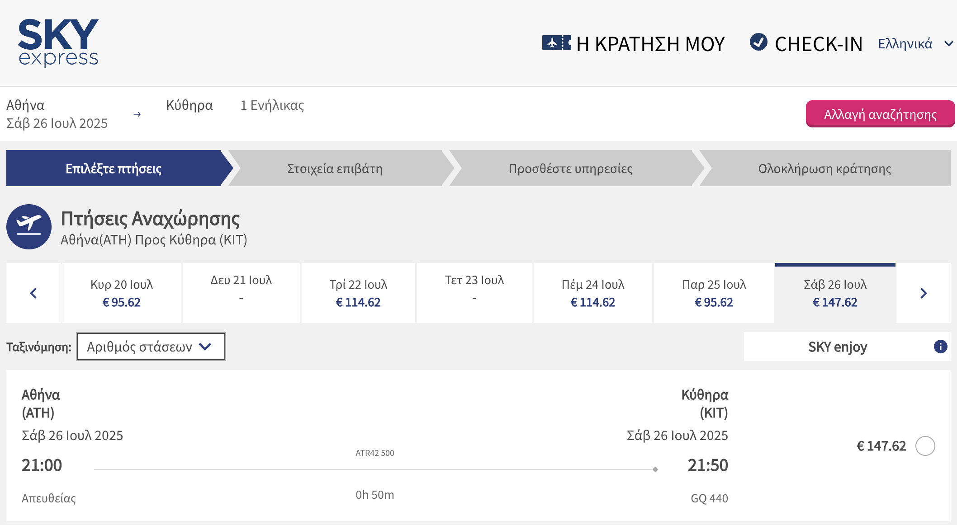Click the departure flights airplane icon
This screenshot has width=957, height=525.
coord(29,226)
